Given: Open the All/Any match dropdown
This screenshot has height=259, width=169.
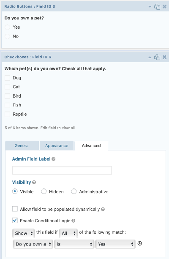Looking at the screenshot, I should (x=68, y=233).
